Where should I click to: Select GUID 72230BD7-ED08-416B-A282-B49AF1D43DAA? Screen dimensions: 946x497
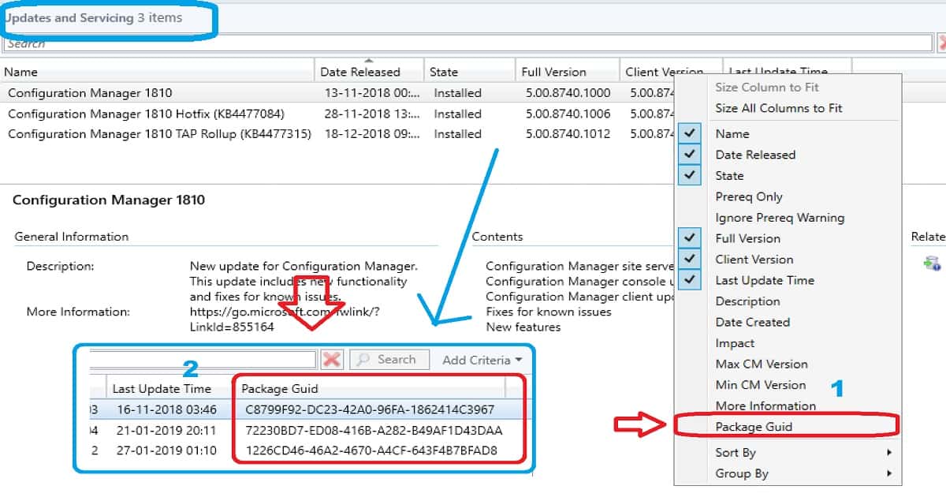point(374,431)
